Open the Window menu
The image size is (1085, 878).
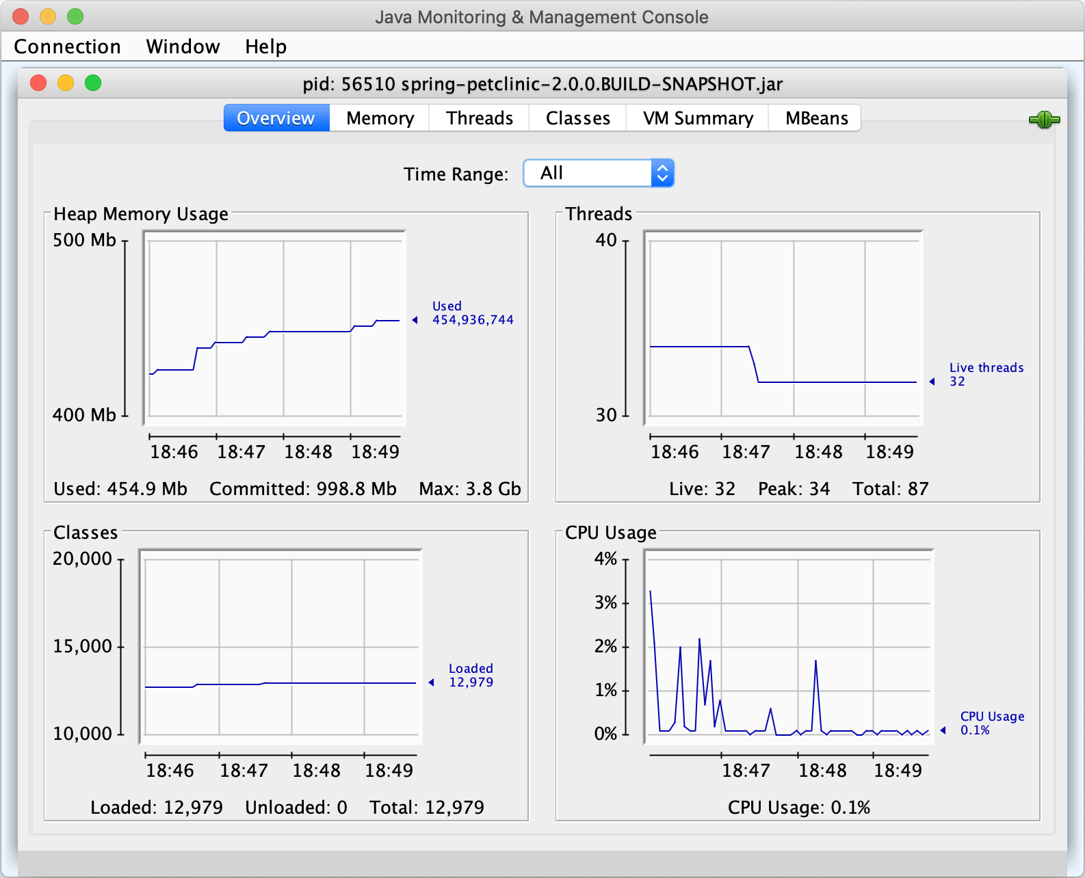[183, 46]
